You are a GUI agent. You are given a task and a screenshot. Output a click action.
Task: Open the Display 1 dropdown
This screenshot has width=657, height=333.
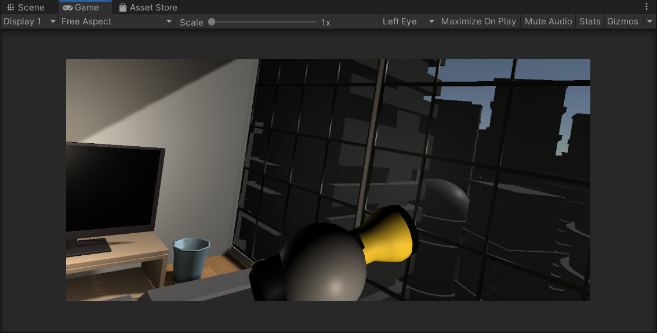30,21
